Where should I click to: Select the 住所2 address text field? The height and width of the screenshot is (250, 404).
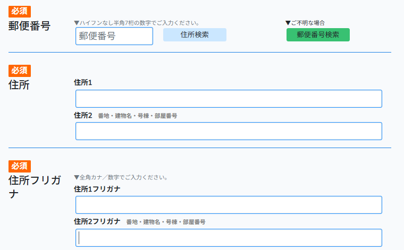(x=229, y=131)
